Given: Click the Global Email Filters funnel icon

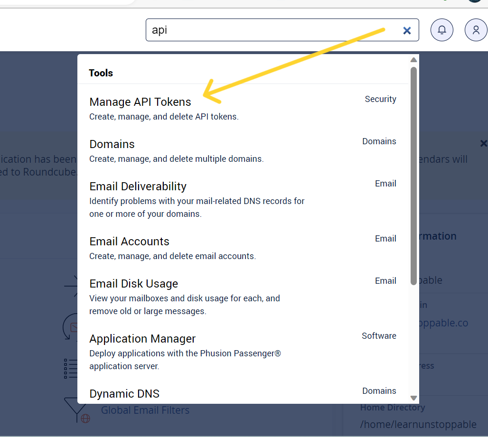Looking at the screenshot, I should (x=76, y=410).
